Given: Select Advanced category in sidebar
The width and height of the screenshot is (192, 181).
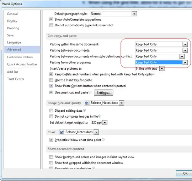Looking at the screenshot, I should click(22, 49).
